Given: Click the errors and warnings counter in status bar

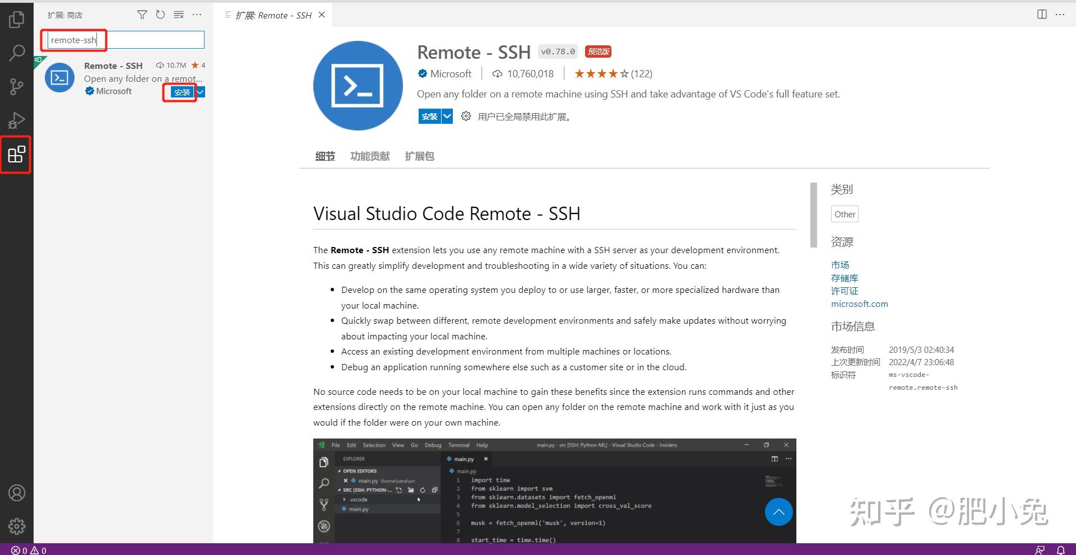Looking at the screenshot, I should [x=27, y=550].
